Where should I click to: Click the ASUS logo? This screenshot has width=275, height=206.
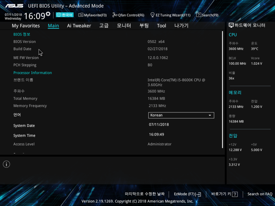coord(14,6)
